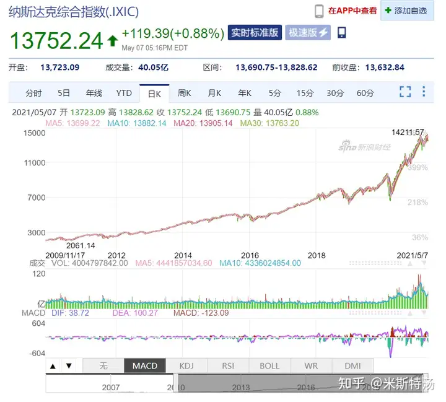Select the RSI indicator
446x402 pixels.
point(228,365)
